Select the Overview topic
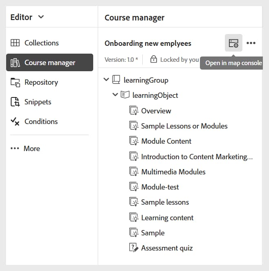 [156, 111]
